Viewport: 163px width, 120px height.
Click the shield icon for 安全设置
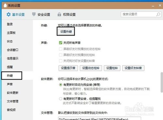tap(34, 14)
